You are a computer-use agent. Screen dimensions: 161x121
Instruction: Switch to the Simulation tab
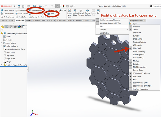(80, 20)
